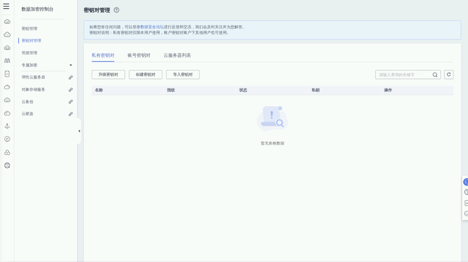This screenshot has width=468, height=262.
Task: Click the wave-shaped auto scaling icon in sidebar
Action: [x=7, y=61]
